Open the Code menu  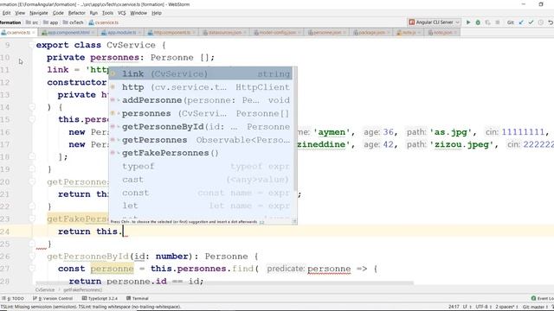(58, 13)
